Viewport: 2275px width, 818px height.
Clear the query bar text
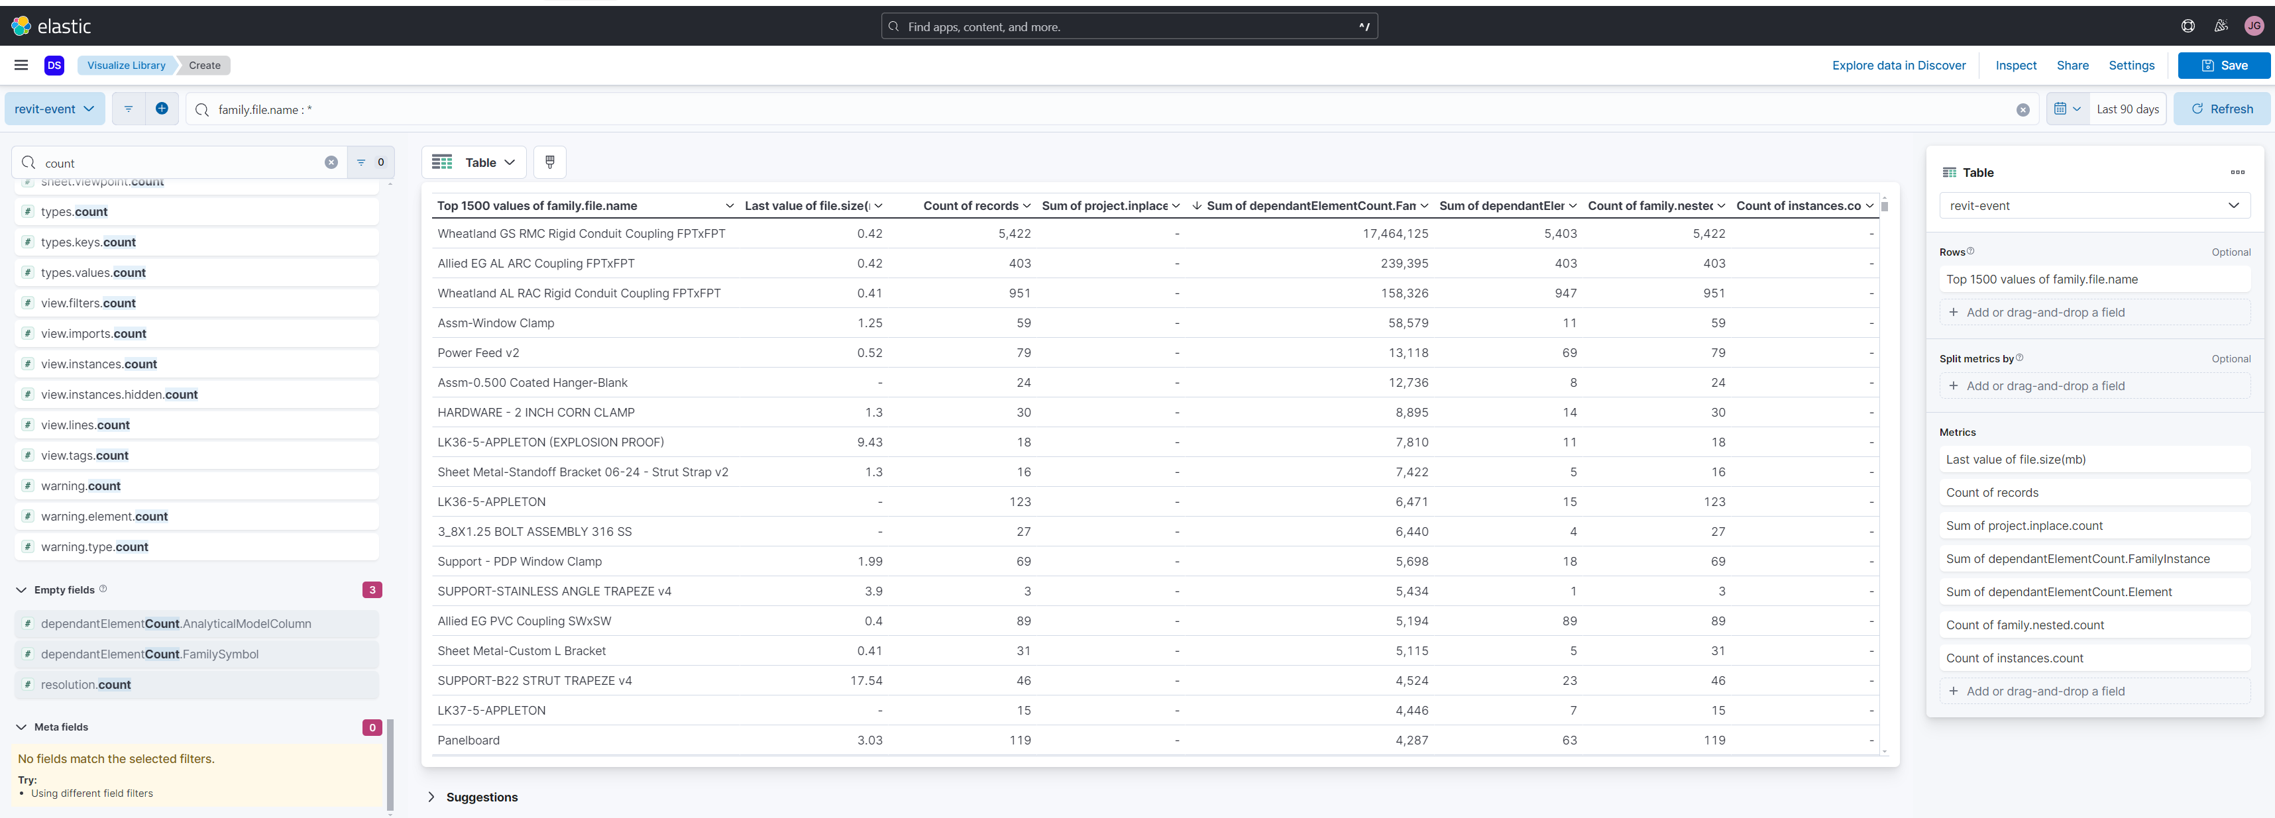point(2023,109)
